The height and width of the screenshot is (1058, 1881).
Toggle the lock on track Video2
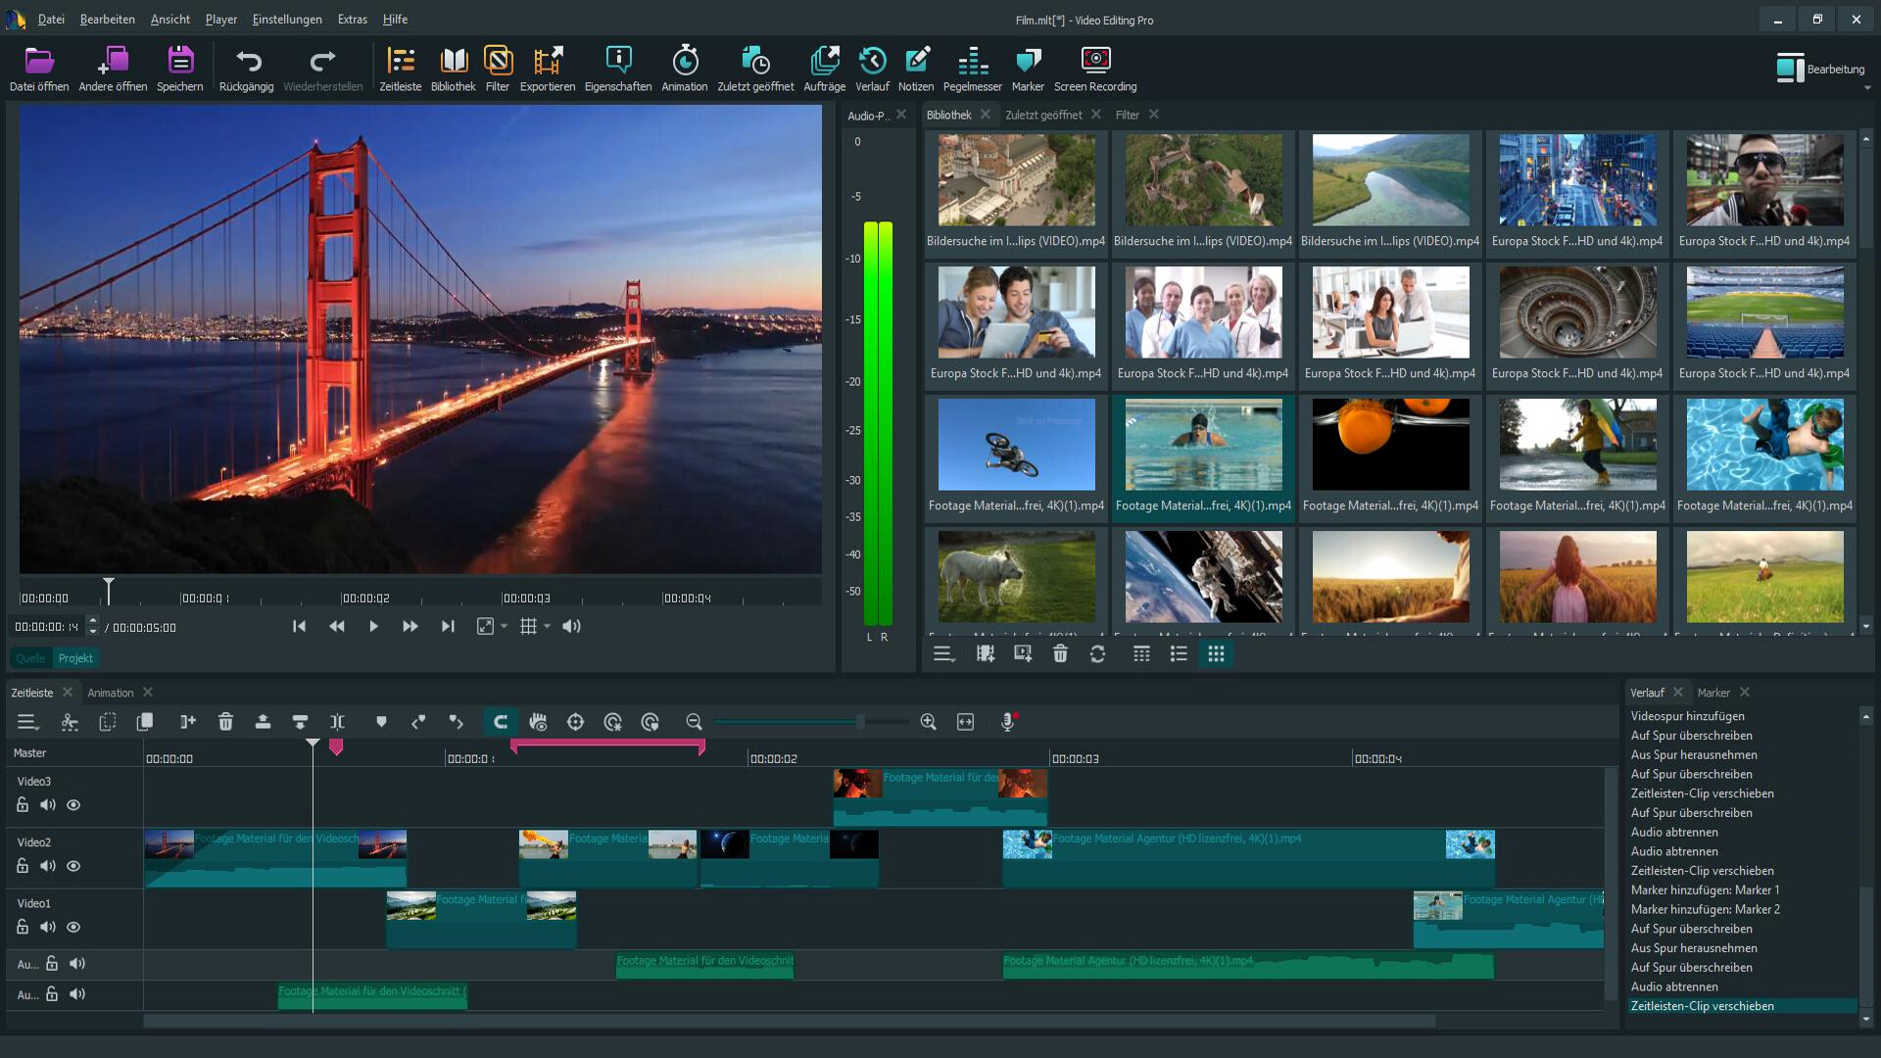click(x=22, y=866)
